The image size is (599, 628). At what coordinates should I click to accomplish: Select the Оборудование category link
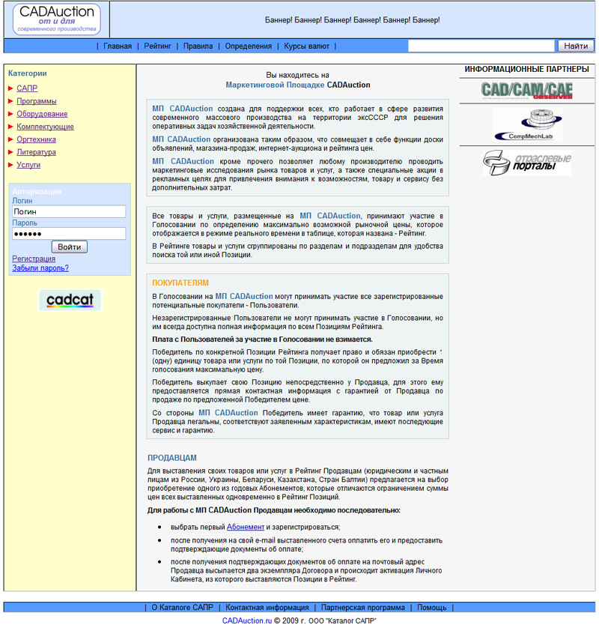click(x=42, y=114)
